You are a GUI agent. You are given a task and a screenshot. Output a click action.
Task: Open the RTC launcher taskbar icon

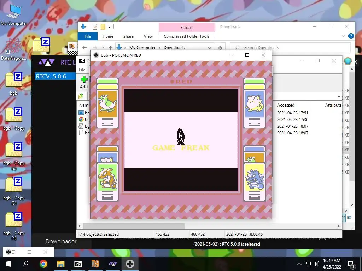pos(113,264)
